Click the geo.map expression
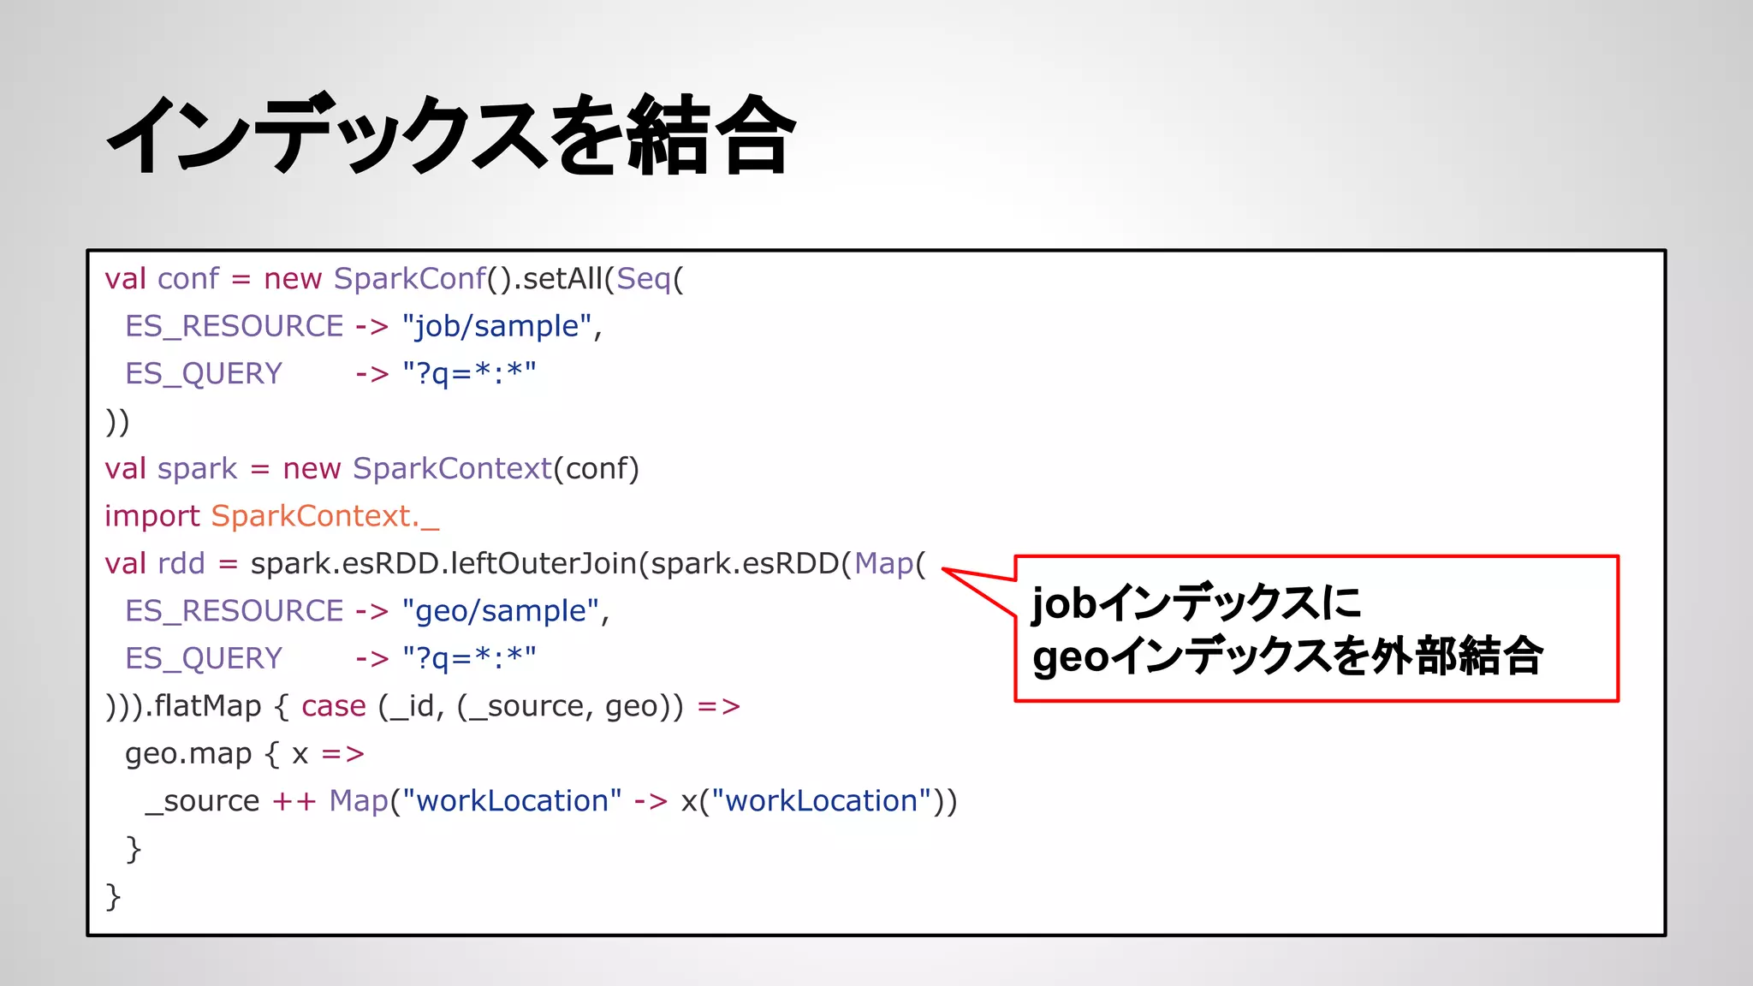This screenshot has width=1753, height=986. coord(188,754)
